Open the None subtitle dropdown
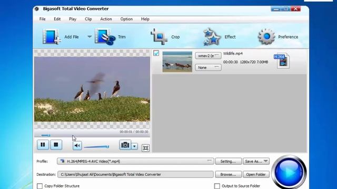This screenshot has height=189, width=337. pos(208,68)
